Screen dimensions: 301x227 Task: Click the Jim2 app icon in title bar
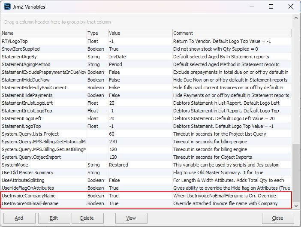click(7, 6)
